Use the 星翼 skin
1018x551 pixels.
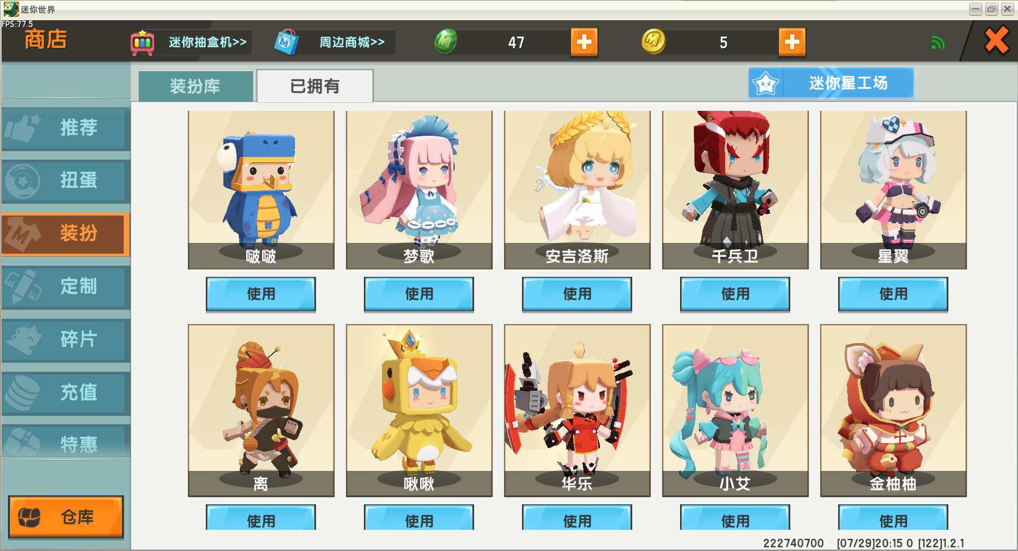click(x=893, y=294)
